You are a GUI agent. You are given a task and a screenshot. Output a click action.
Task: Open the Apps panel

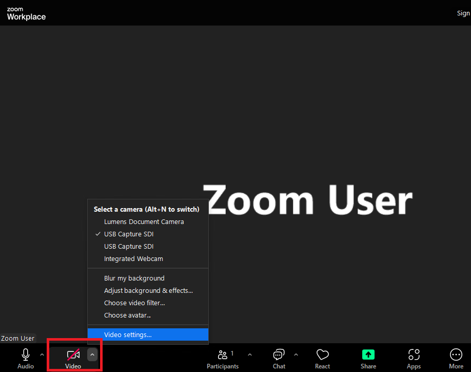414,355
